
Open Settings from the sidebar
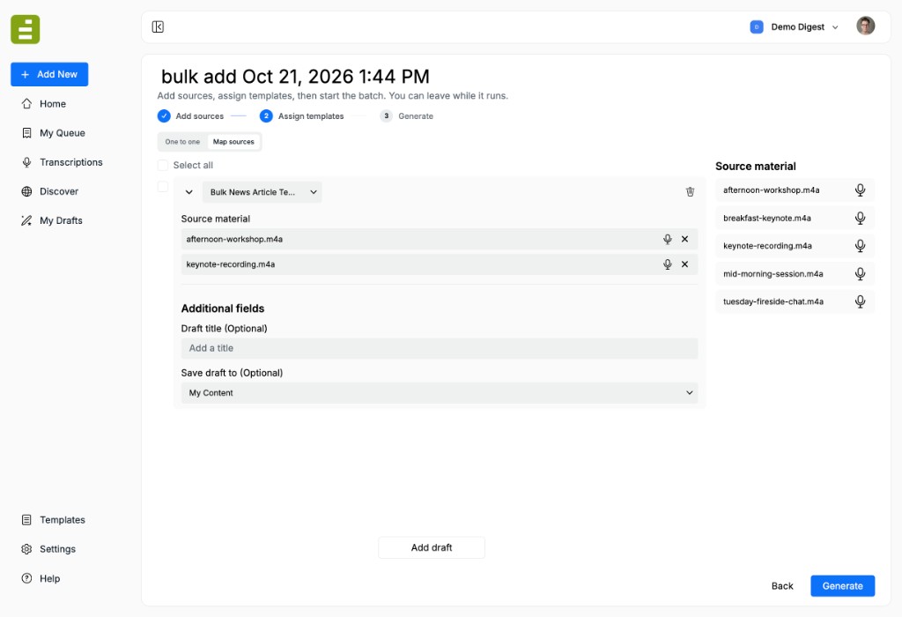coord(57,549)
